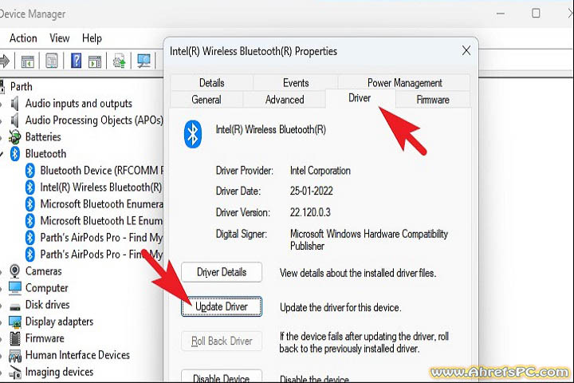
Task: Click the Disk drives category icon
Action: (x=15, y=306)
